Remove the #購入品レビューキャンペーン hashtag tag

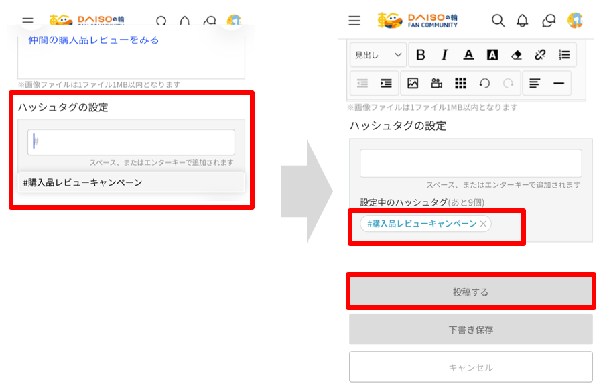(x=483, y=224)
